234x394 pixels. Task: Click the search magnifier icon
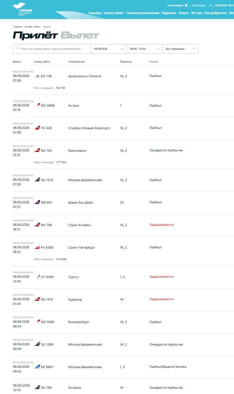click(18, 48)
